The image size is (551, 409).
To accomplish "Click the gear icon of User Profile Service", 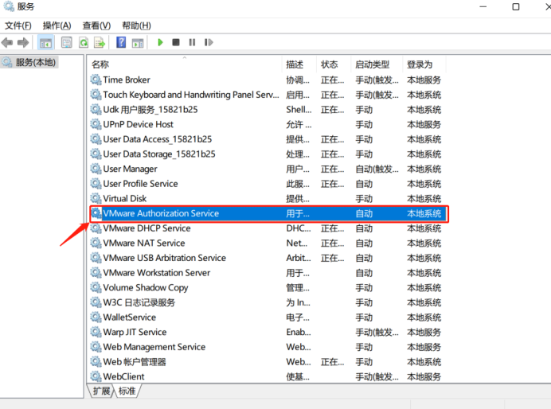I will pos(96,184).
